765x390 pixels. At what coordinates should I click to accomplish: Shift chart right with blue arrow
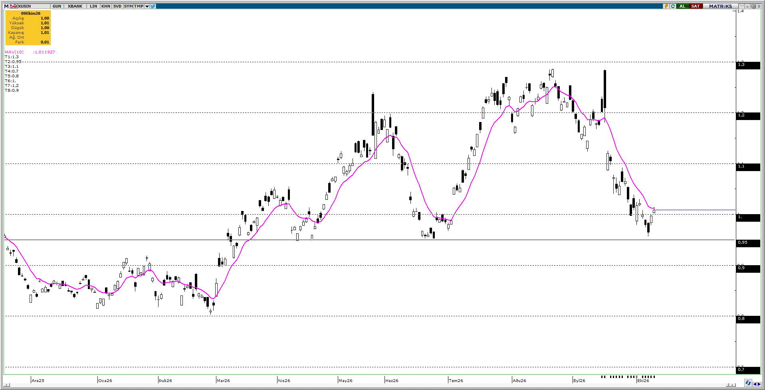tap(759, 384)
